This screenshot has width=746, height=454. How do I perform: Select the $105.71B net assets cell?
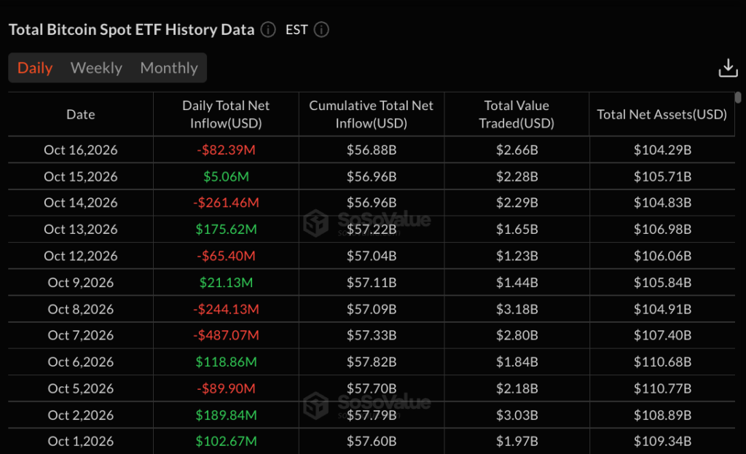(x=662, y=176)
